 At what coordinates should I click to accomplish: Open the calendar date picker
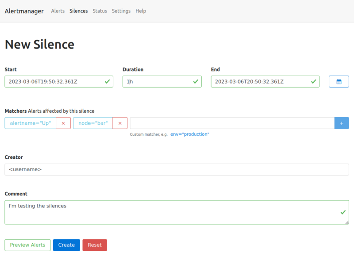pyautogui.click(x=339, y=81)
